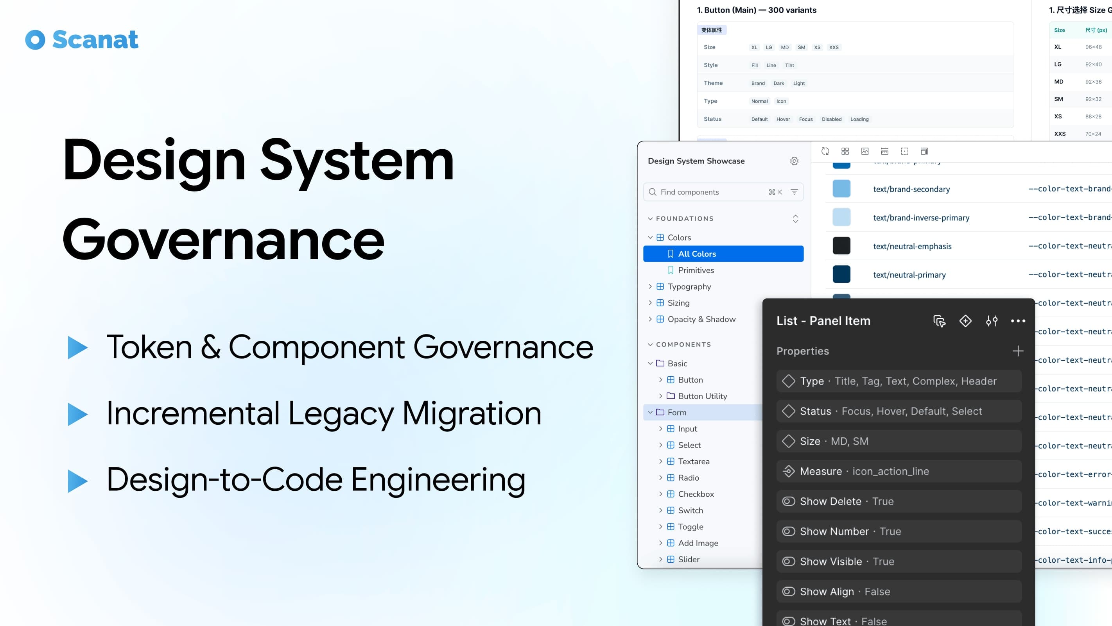Click the dashed selection frame toolbar icon
The width and height of the screenshot is (1112, 626).
tap(904, 151)
